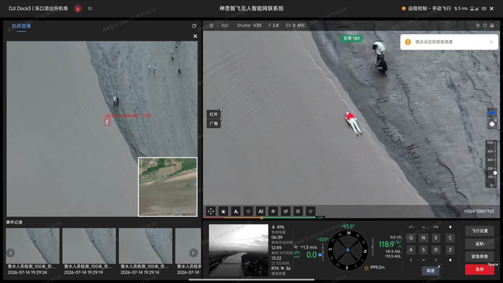Switch to 红外 infrared camera view

tap(214, 114)
